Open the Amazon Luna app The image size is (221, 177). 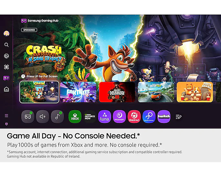point(105,116)
